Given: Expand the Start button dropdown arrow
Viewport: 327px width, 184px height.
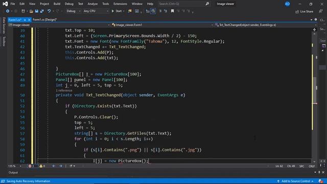Looking at the screenshot, I should point(124,11).
